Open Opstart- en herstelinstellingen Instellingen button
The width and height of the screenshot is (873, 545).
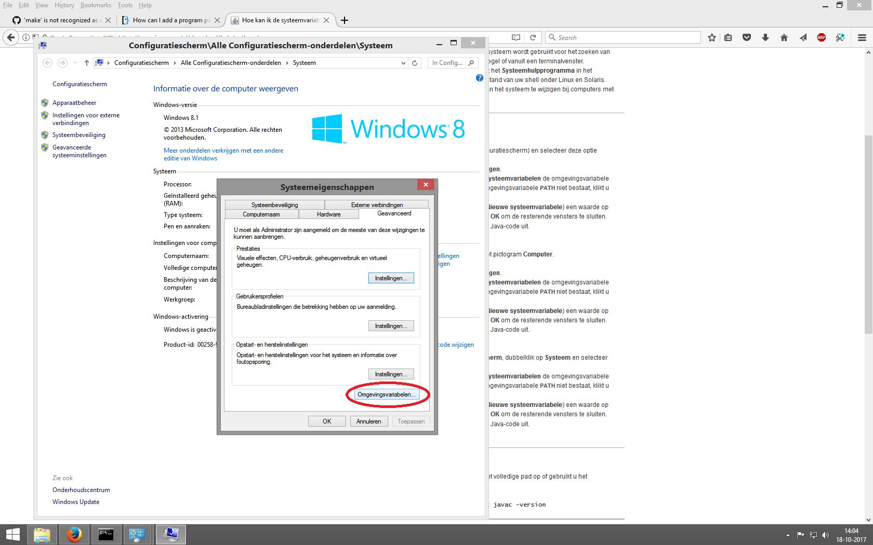(391, 374)
